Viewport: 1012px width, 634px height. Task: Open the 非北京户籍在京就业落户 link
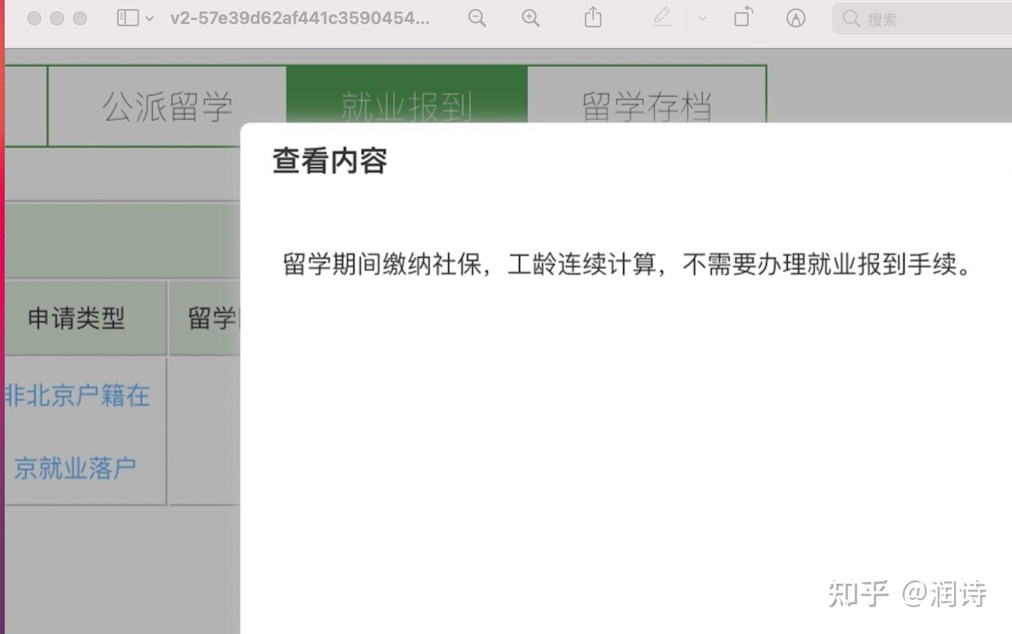(x=78, y=431)
